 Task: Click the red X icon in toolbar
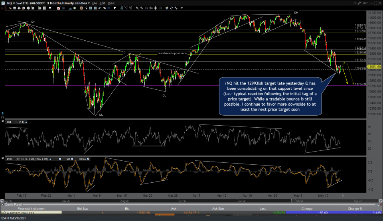click(x=2, y=8)
